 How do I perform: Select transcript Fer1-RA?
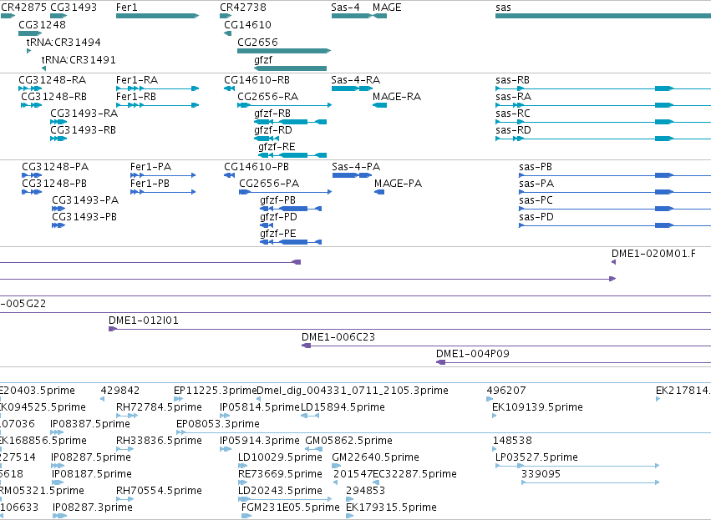[x=157, y=88]
